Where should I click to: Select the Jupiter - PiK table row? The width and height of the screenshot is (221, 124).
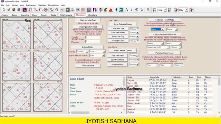click(x=170, y=95)
